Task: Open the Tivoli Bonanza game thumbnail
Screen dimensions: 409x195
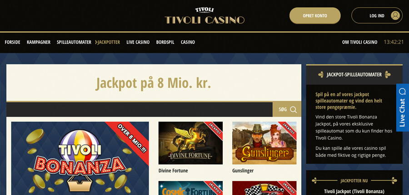Action: pyautogui.click(x=80, y=158)
